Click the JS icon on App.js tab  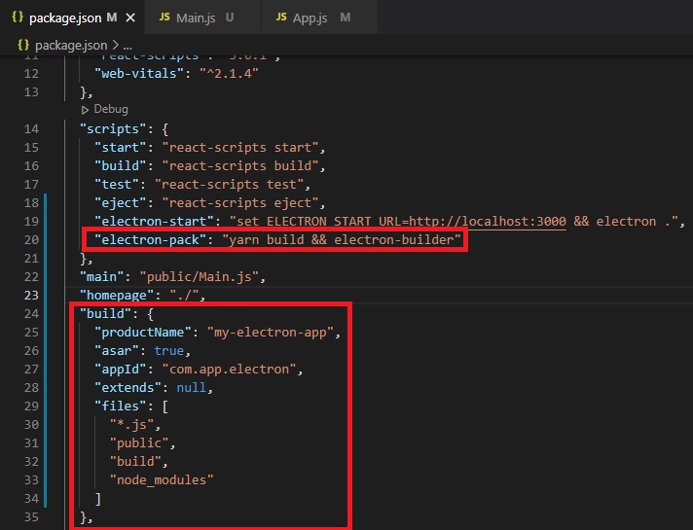tap(281, 17)
